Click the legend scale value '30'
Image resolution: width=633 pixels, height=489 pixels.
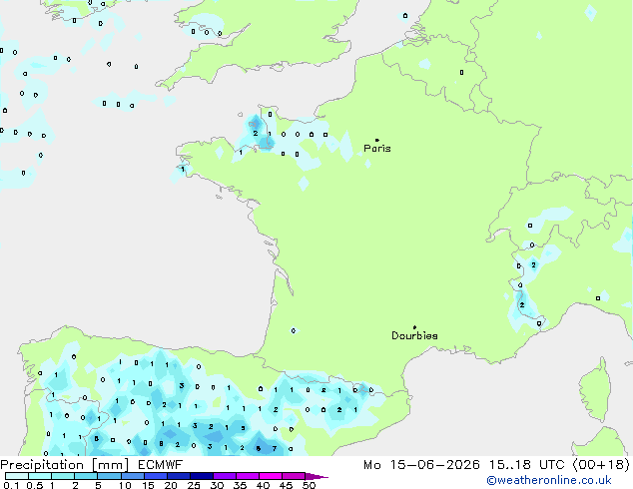pyautogui.click(x=217, y=485)
